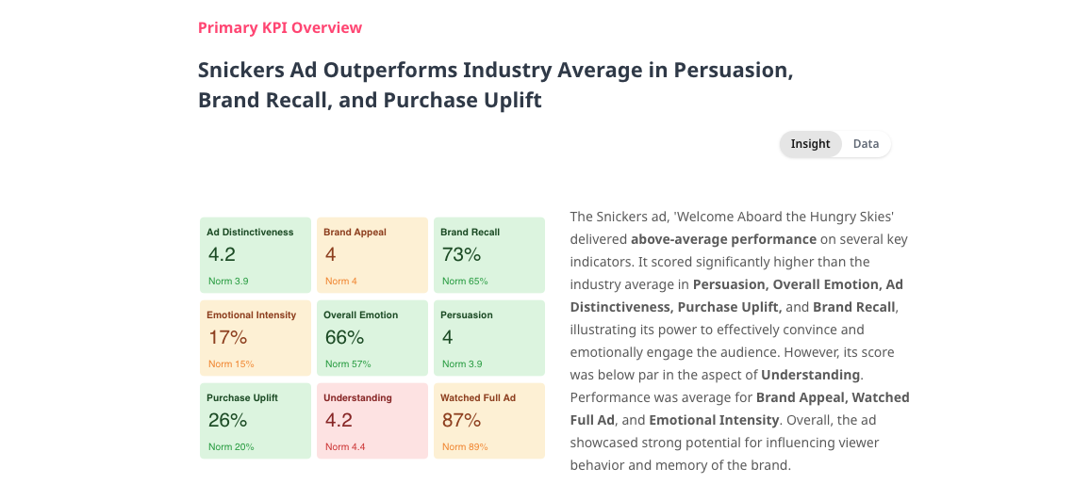Click the 4.2 value in Ad Distinctiveness
This screenshot has width=1074, height=500.
coord(222,254)
